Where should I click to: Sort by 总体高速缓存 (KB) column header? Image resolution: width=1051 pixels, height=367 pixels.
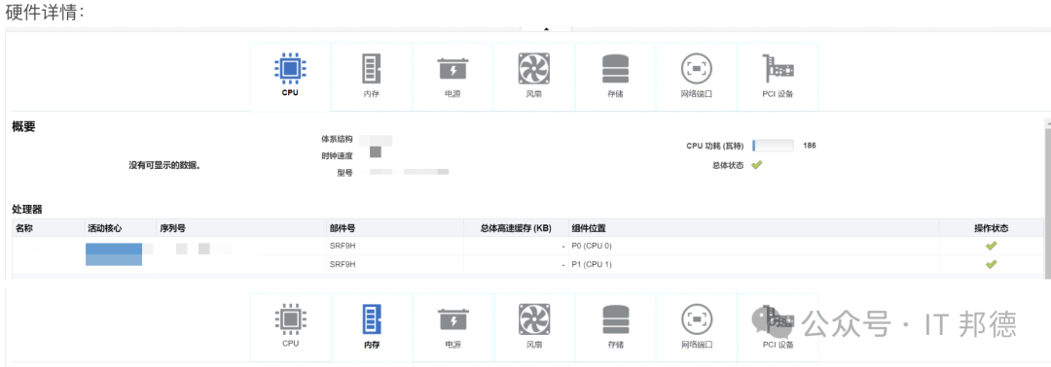pos(516,228)
